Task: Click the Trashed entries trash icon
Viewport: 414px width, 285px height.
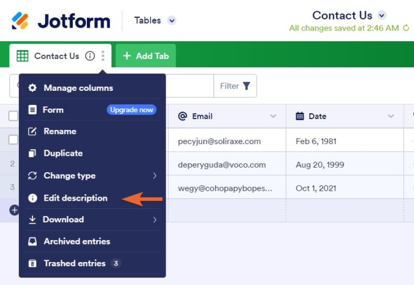Action: coord(33,263)
